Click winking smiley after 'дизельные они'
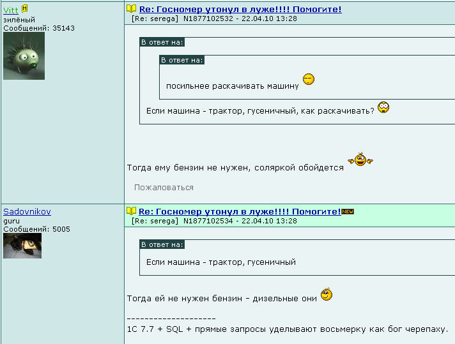The width and height of the screenshot is (455, 344). tap(327, 295)
